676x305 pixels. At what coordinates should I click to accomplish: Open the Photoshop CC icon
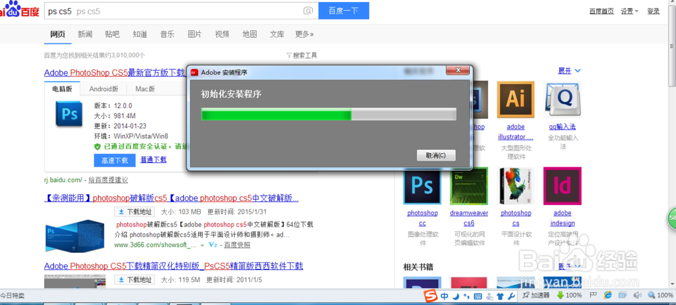422,186
